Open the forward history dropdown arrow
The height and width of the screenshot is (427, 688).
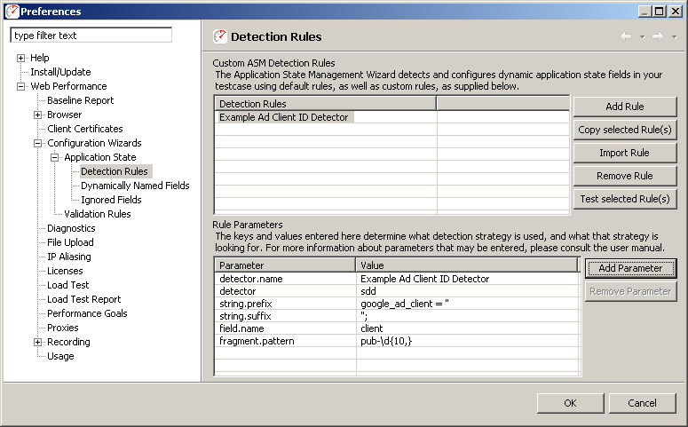pos(674,37)
